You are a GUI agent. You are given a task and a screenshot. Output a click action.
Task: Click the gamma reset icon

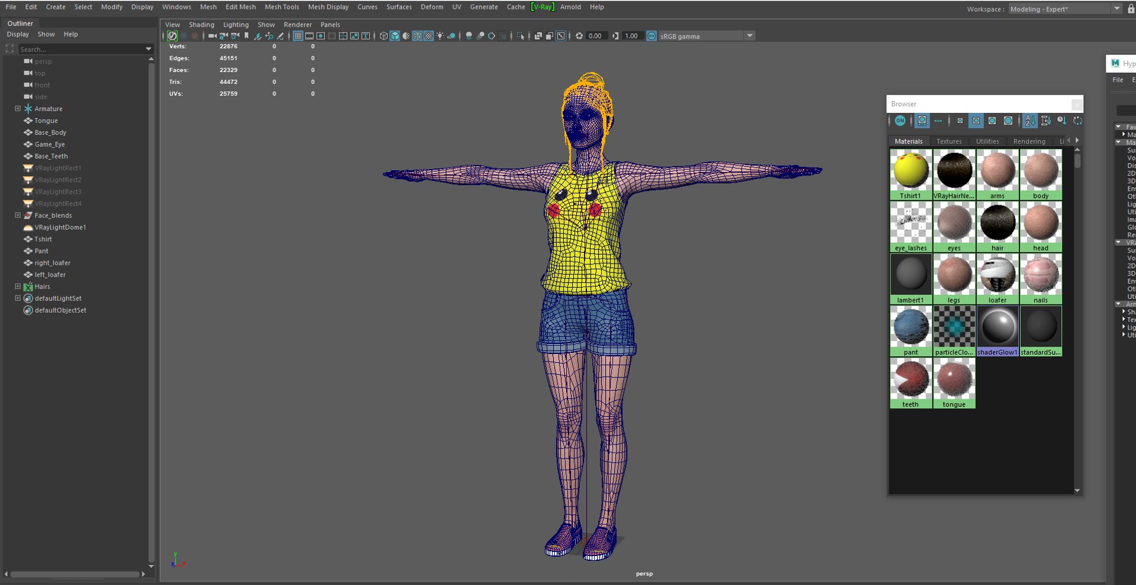(x=615, y=36)
